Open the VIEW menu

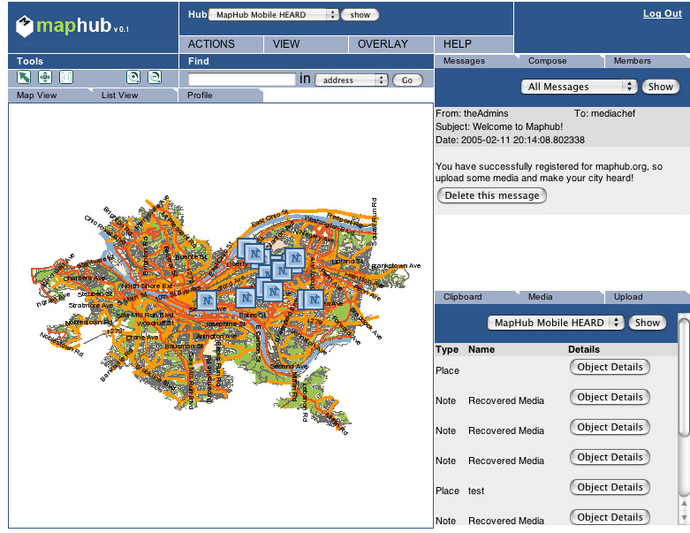pos(306,44)
